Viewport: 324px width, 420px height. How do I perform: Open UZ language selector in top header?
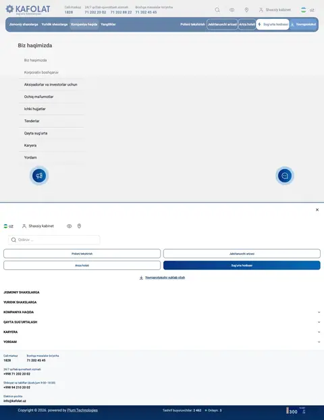coord(307,10)
